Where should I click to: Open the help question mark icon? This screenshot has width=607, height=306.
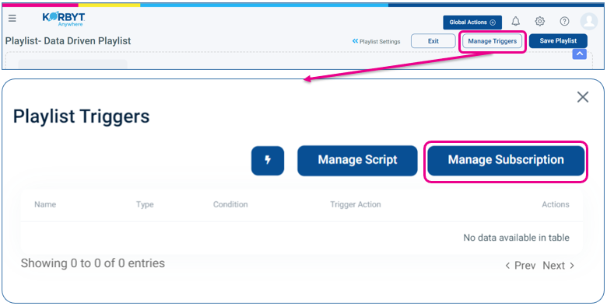564,21
